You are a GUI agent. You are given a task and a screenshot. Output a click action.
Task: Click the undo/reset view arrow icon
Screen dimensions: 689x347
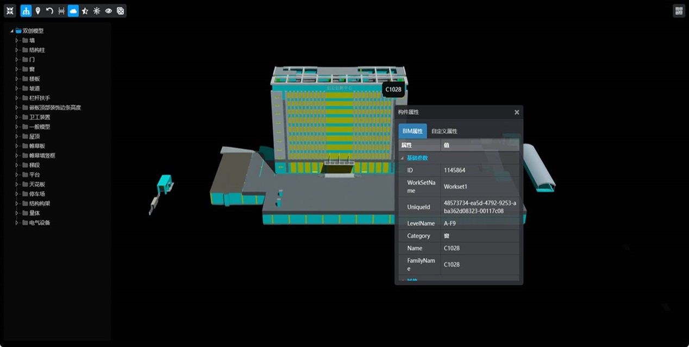coord(49,11)
